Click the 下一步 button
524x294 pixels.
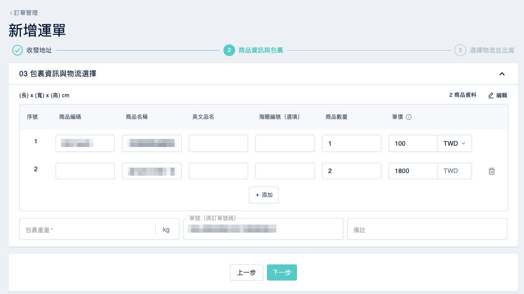(x=282, y=272)
